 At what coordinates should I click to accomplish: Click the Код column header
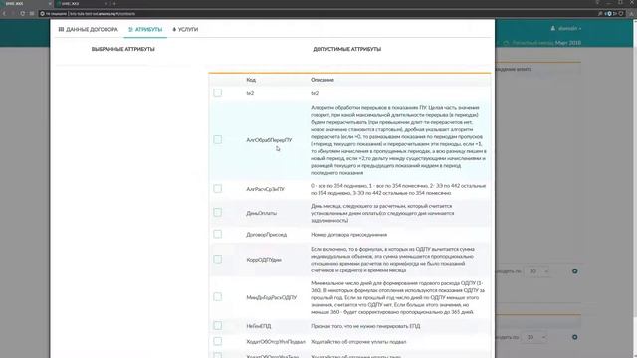(x=251, y=80)
